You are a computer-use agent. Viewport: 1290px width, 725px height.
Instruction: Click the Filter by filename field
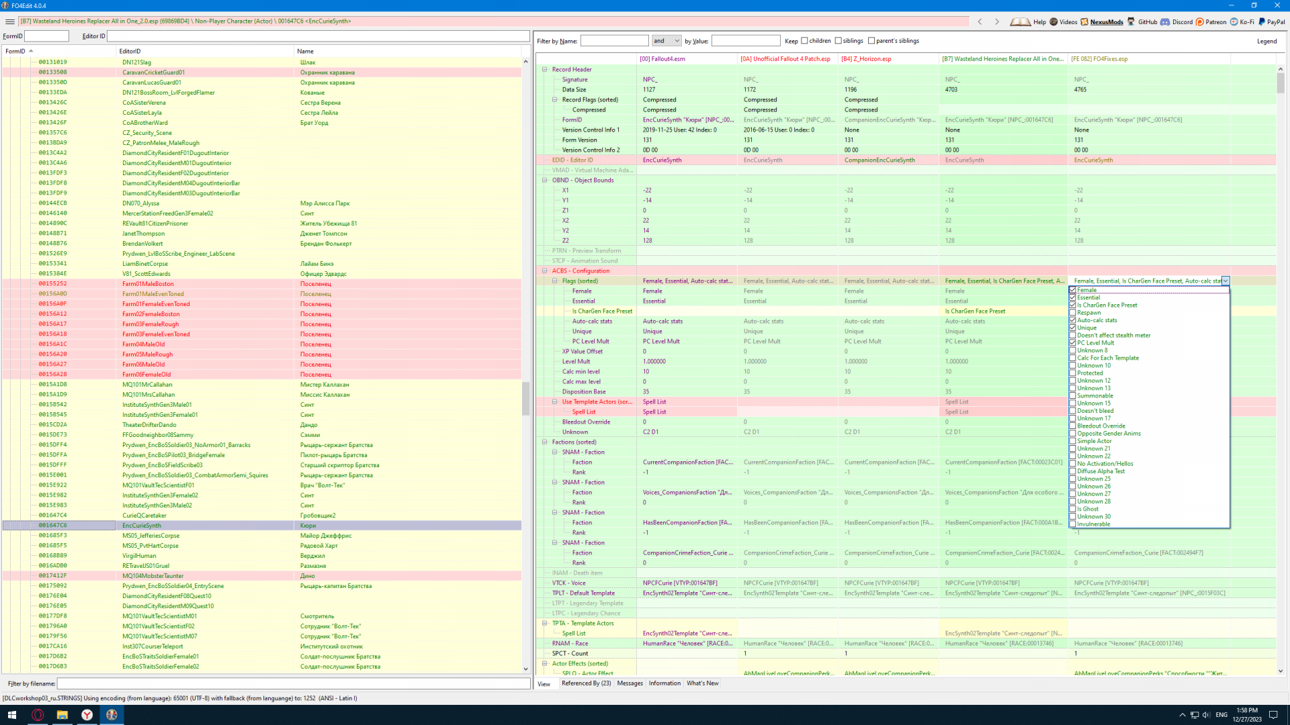(x=294, y=683)
